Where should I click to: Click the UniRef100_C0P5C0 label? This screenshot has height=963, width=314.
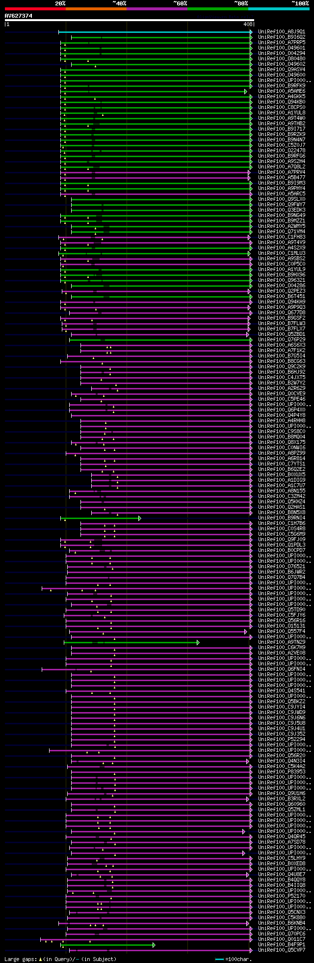[x=282, y=264]
